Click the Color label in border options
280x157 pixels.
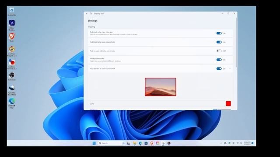tap(92, 104)
